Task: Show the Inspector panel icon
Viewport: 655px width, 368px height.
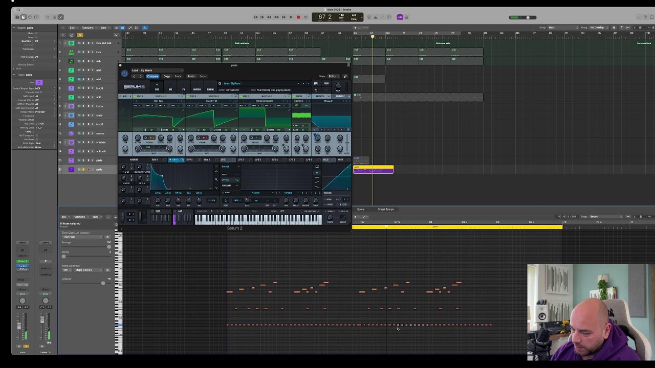Action: point(23,17)
